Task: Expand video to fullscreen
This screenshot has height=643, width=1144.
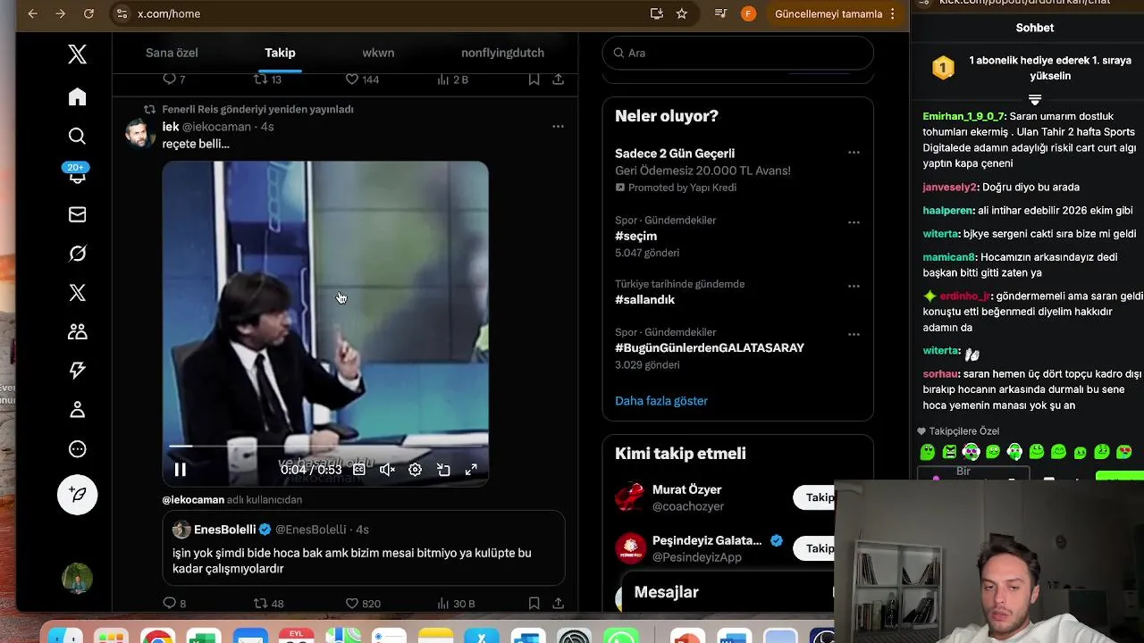Action: 471,470
